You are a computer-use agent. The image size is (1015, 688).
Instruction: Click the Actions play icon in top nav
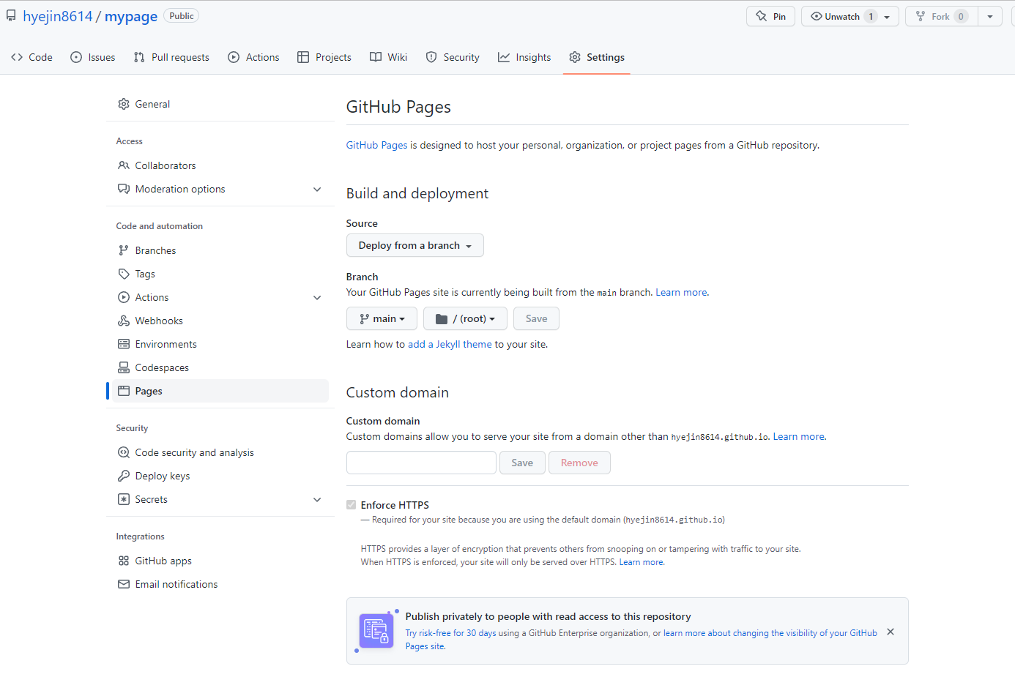click(x=234, y=57)
